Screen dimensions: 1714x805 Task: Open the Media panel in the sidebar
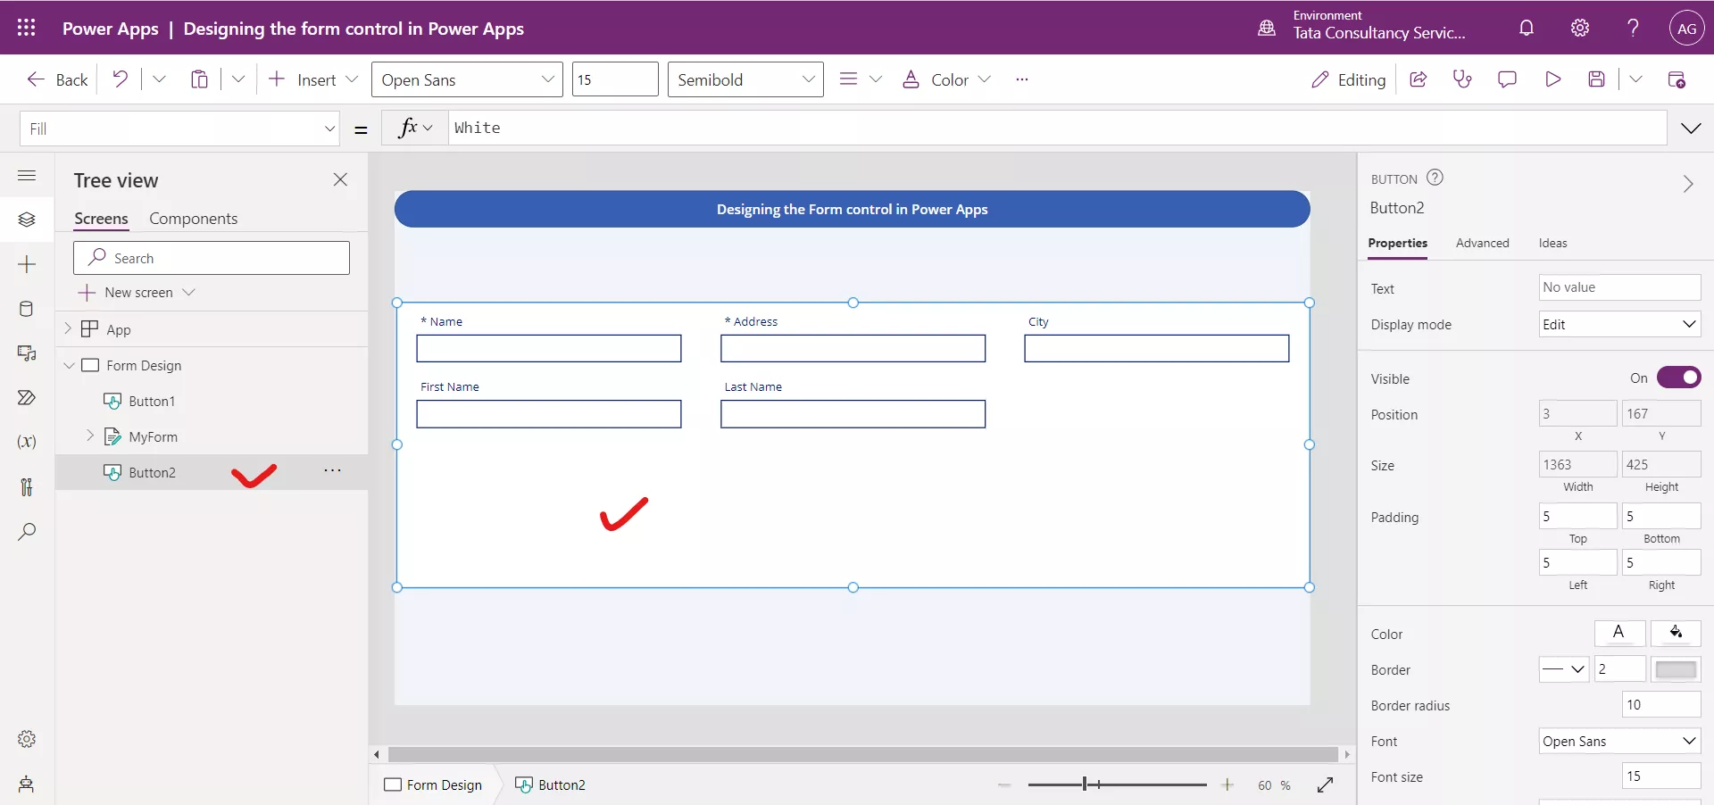tap(27, 353)
